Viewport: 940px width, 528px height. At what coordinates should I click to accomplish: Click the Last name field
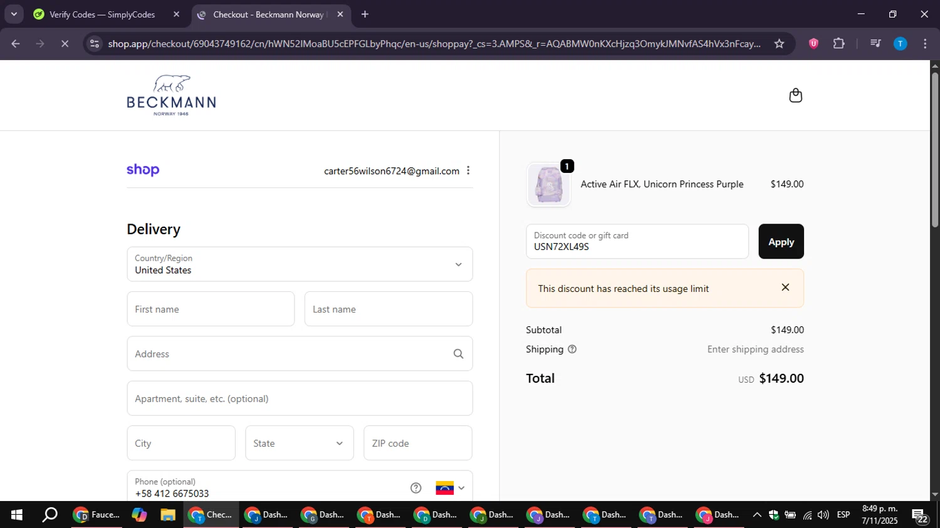(x=389, y=309)
